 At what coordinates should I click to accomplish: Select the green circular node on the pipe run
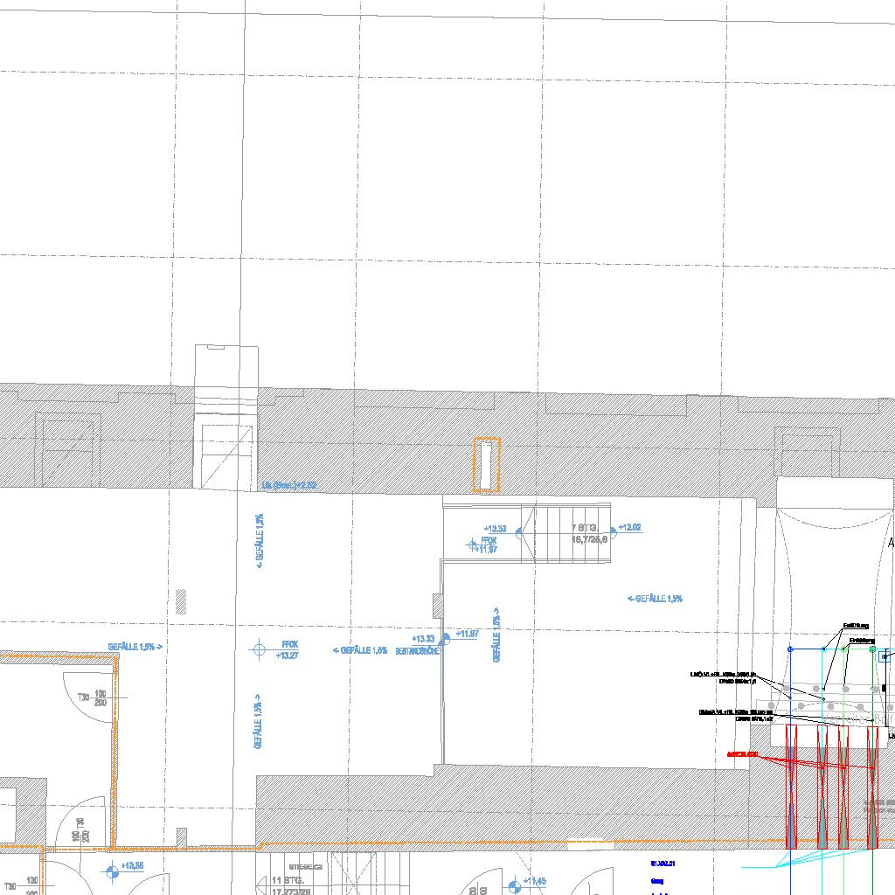point(871,649)
